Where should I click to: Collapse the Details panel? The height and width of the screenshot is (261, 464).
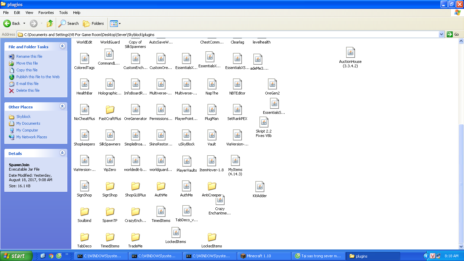click(x=62, y=153)
